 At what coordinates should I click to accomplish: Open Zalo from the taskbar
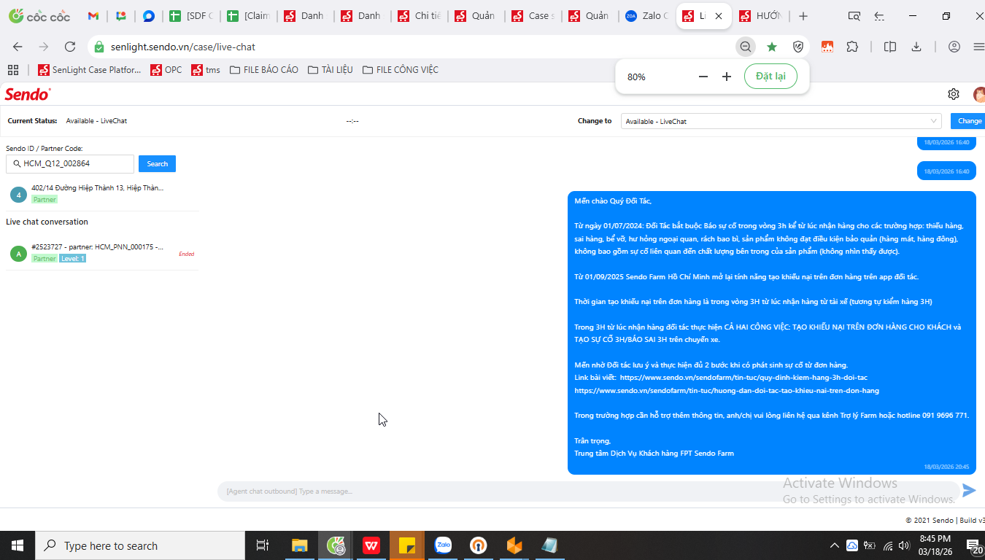tap(443, 545)
